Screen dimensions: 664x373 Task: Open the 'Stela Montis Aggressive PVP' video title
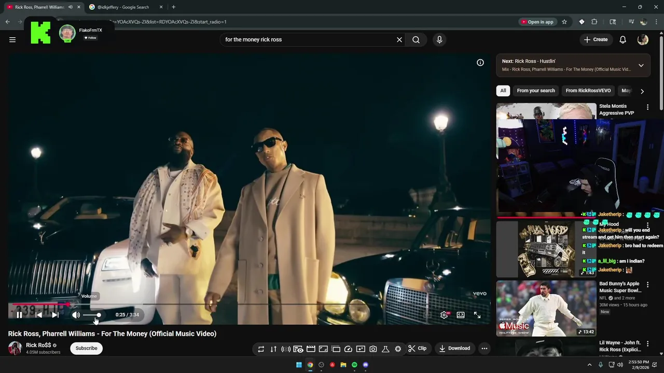616,109
